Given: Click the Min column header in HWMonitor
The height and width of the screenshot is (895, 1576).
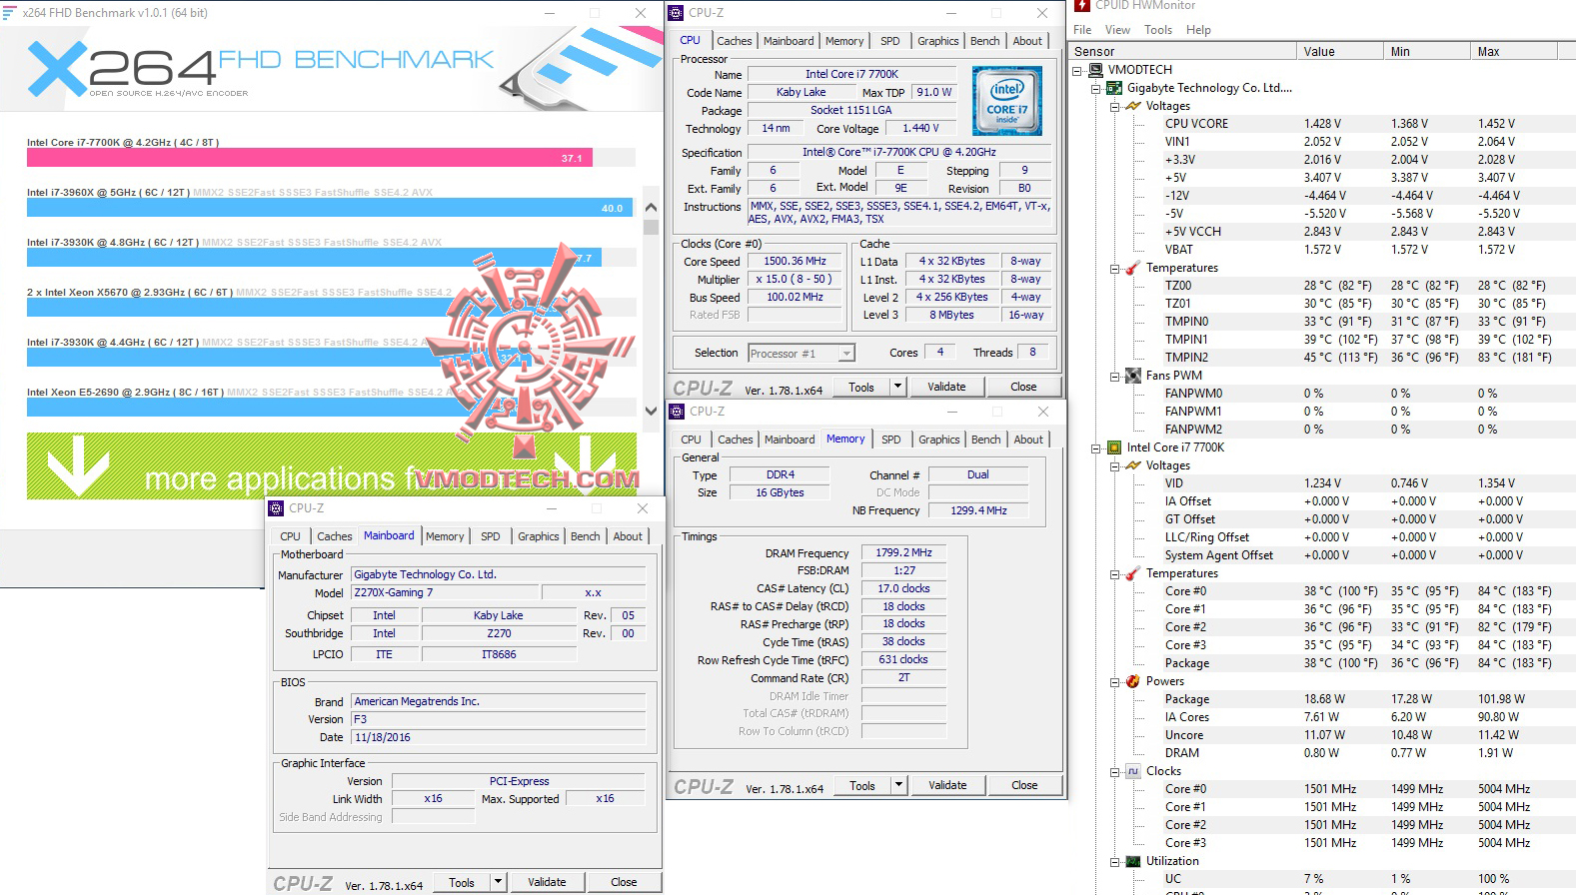Looking at the screenshot, I should 1427,52.
